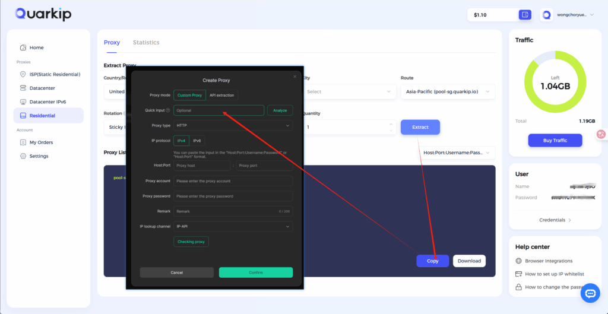Select the IPv6 protocol option

tap(197, 141)
